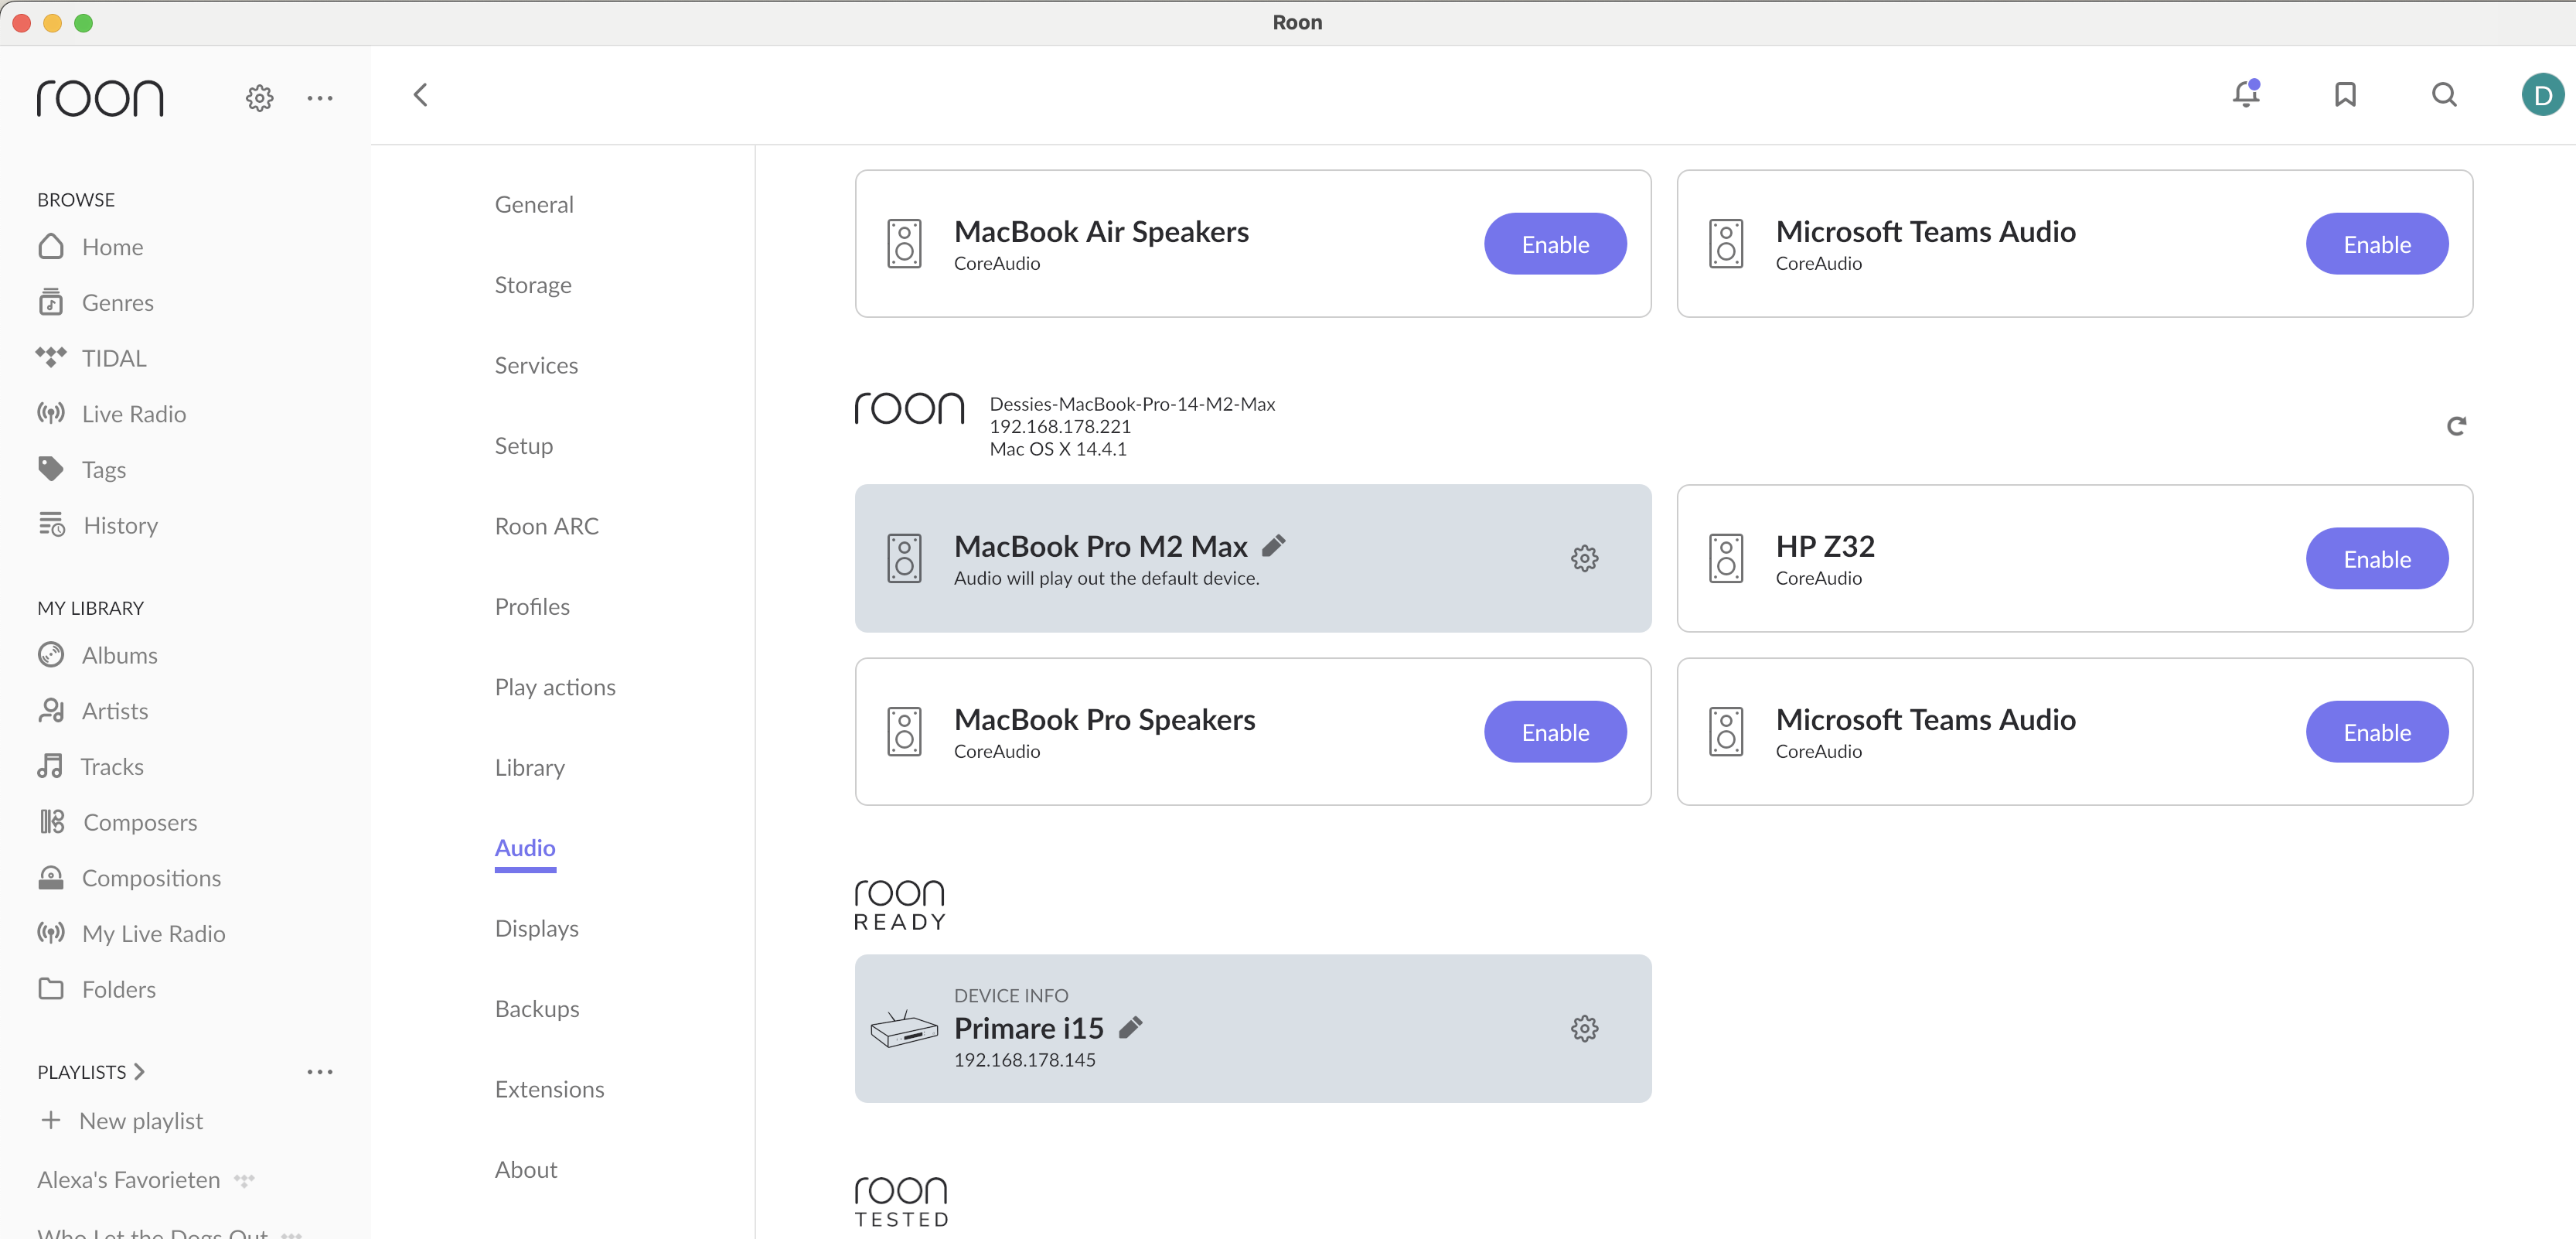Open About settings tab
The height and width of the screenshot is (1239, 2576).
coord(526,1170)
